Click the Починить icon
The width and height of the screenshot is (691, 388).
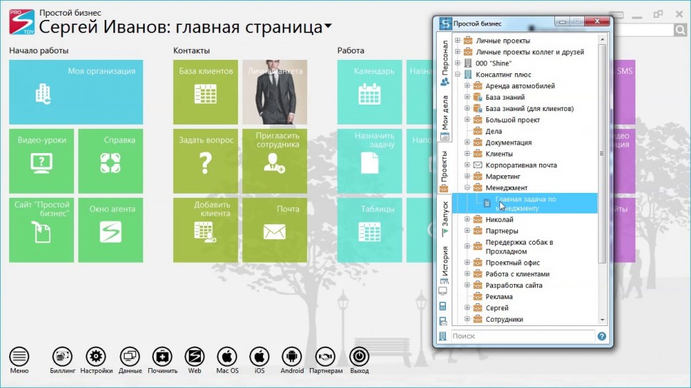(162, 357)
